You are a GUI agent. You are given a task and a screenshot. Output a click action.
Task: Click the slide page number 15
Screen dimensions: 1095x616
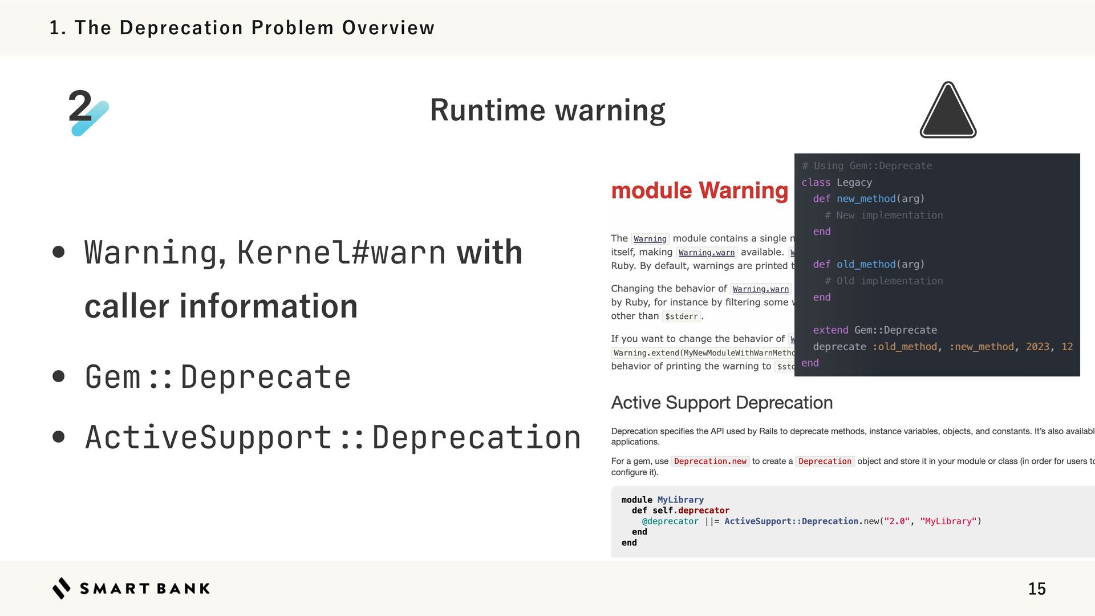(1036, 589)
